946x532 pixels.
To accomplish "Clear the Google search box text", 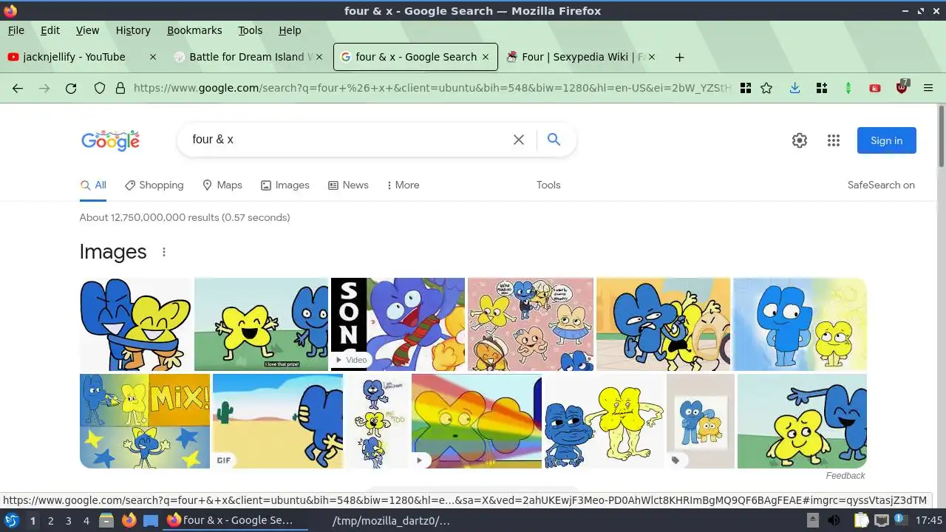I will point(519,140).
